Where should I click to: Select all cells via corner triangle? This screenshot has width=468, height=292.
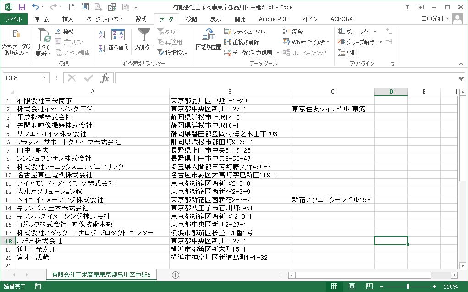(x=12, y=92)
